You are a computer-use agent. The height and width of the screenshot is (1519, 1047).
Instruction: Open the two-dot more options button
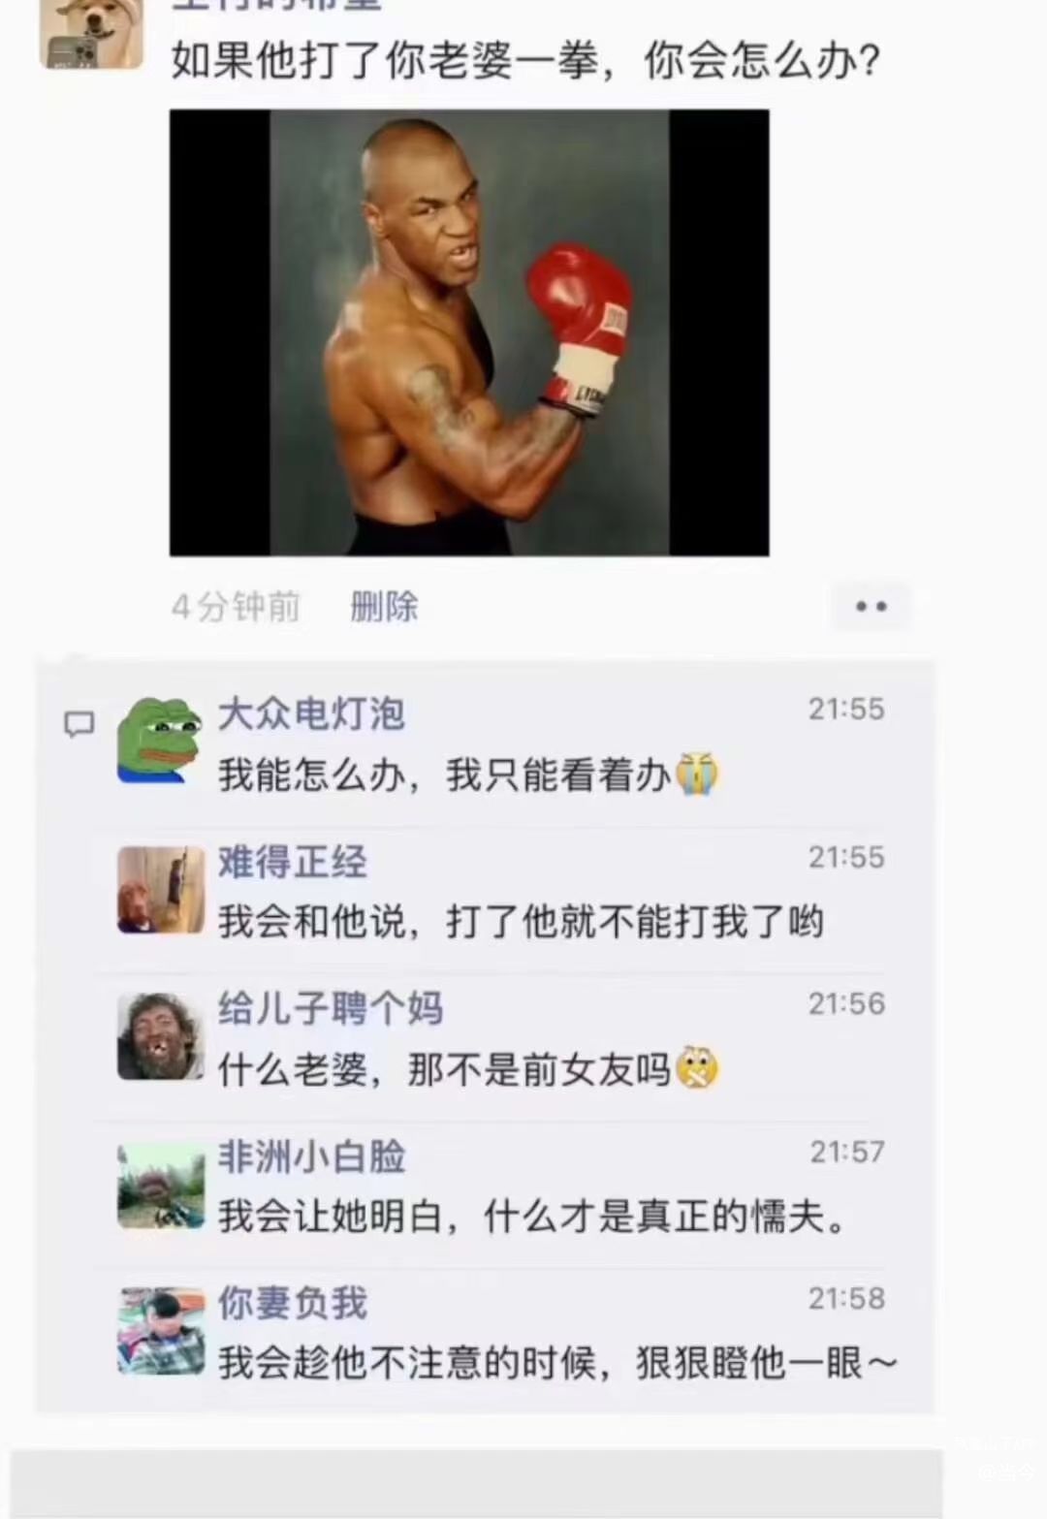tap(871, 607)
